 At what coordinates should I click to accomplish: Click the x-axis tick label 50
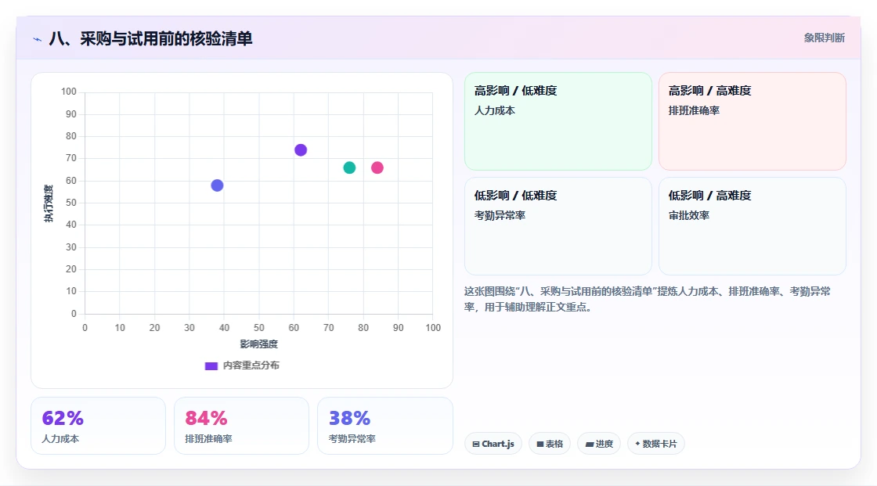tap(258, 328)
